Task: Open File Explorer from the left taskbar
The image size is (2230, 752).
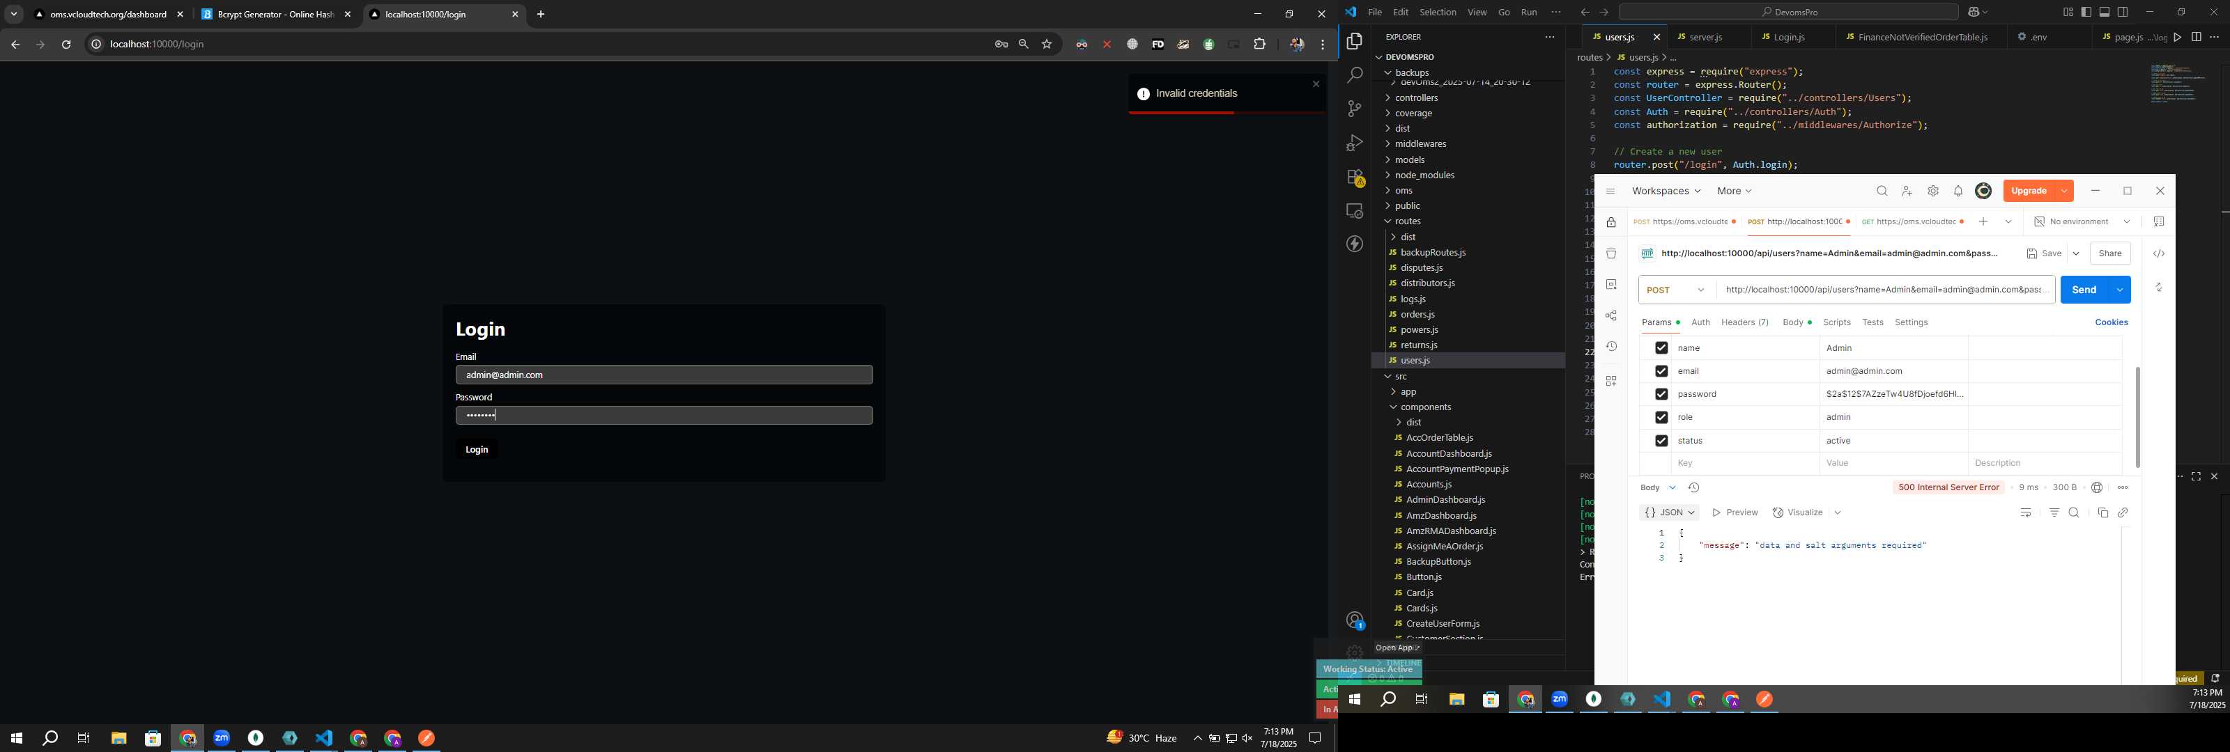Action: click(118, 738)
